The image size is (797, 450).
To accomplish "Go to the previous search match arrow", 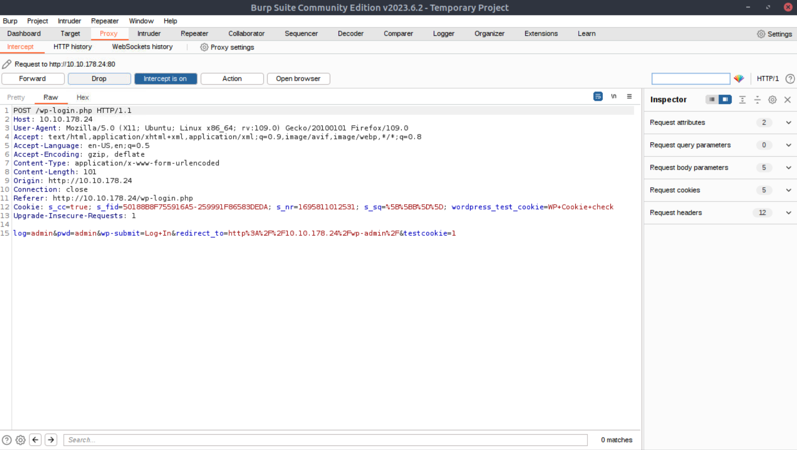I will coord(35,440).
